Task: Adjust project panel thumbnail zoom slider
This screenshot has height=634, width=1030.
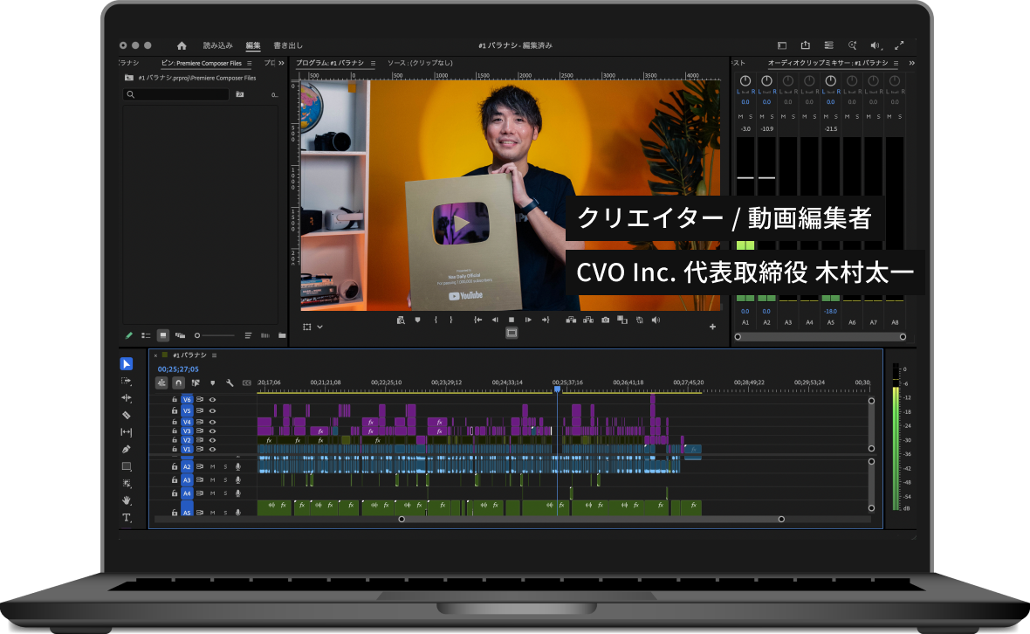Action: tap(214, 335)
